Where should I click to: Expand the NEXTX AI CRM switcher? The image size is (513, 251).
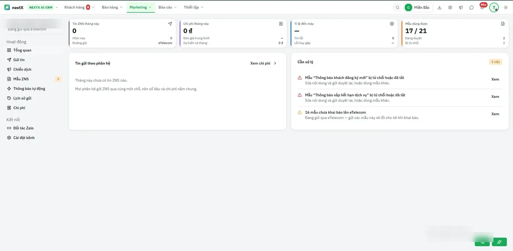coord(43,7)
